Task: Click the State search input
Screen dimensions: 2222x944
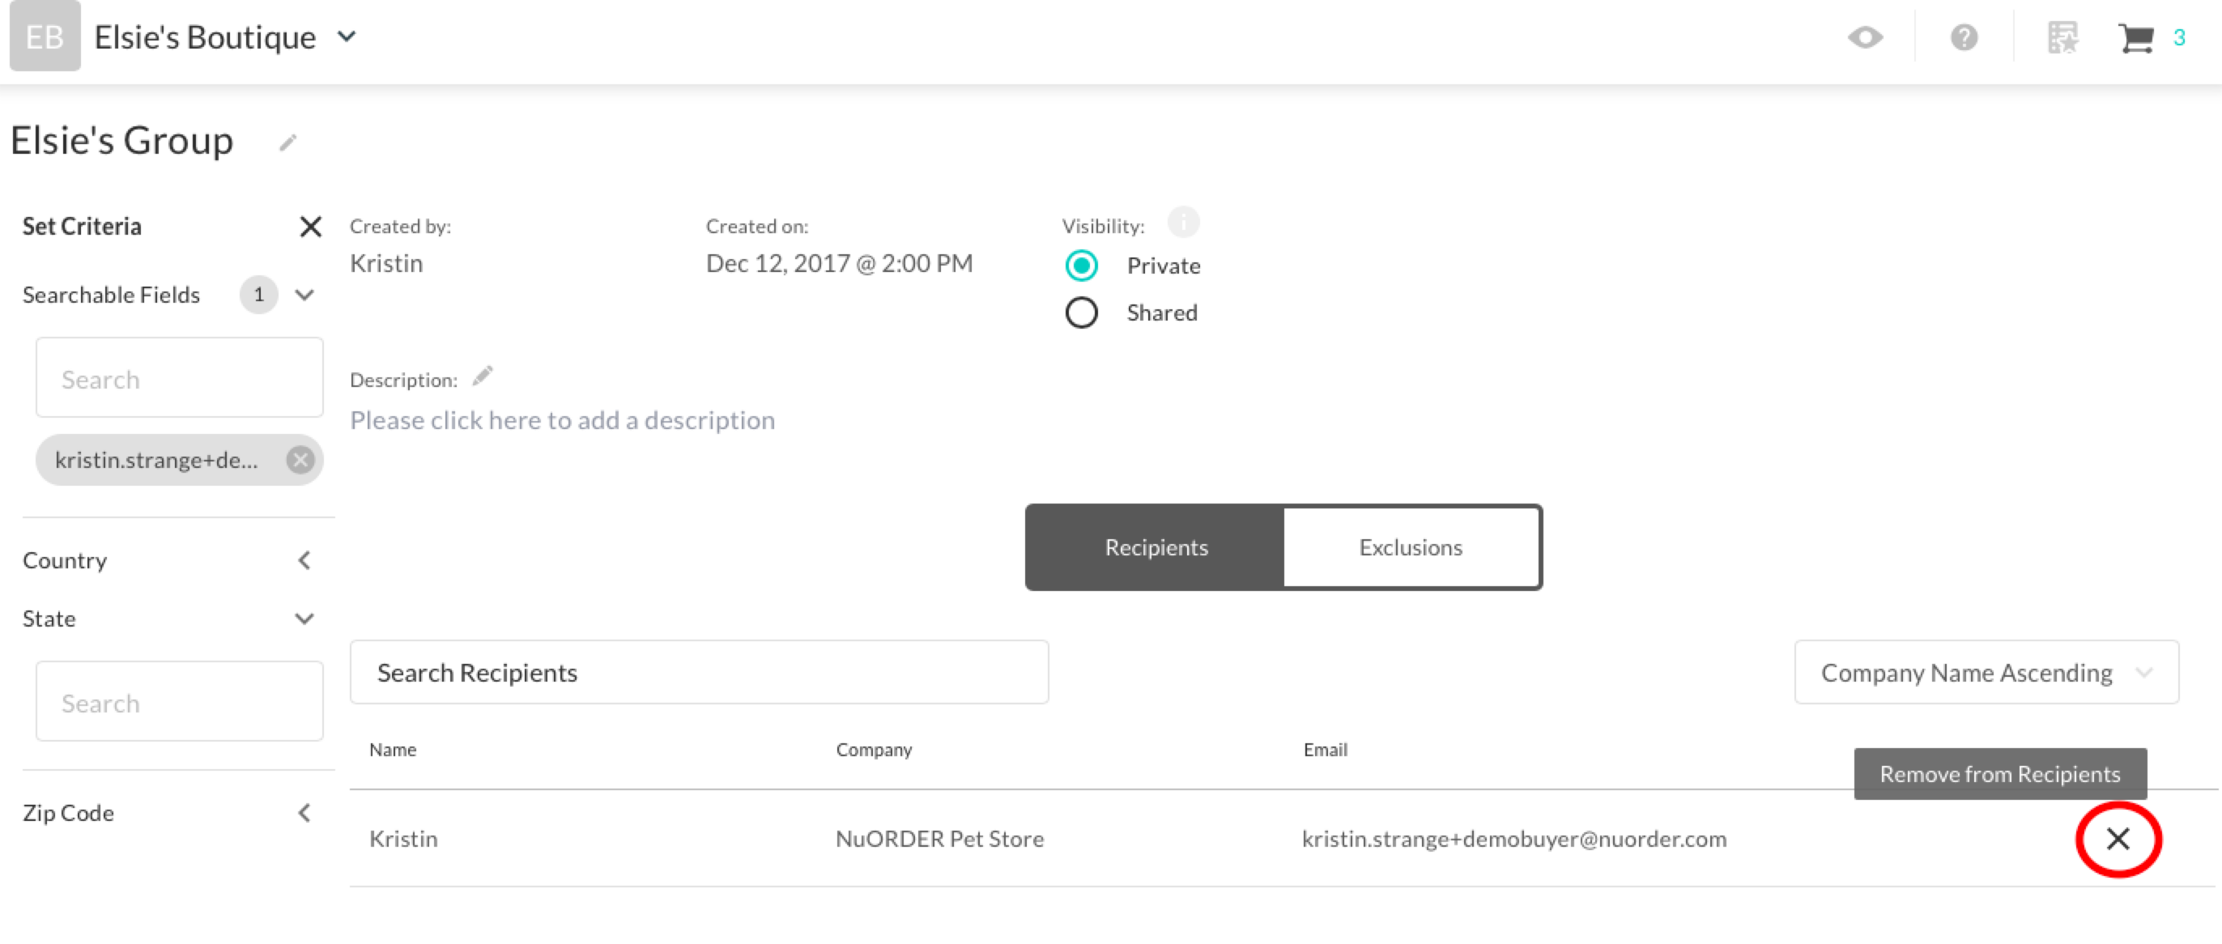Action: coord(180,701)
